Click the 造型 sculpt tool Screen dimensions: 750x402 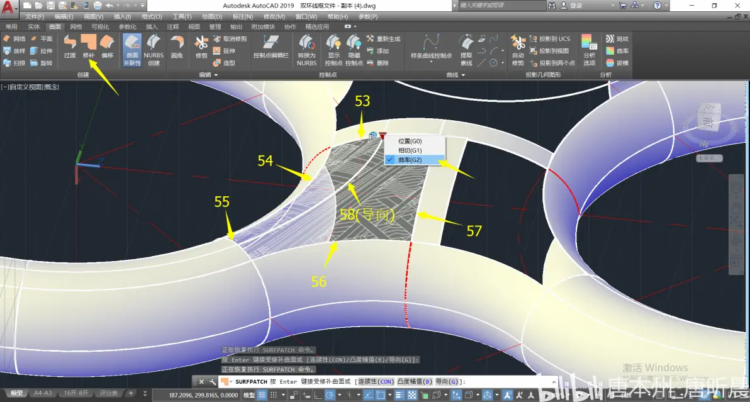coord(225,63)
